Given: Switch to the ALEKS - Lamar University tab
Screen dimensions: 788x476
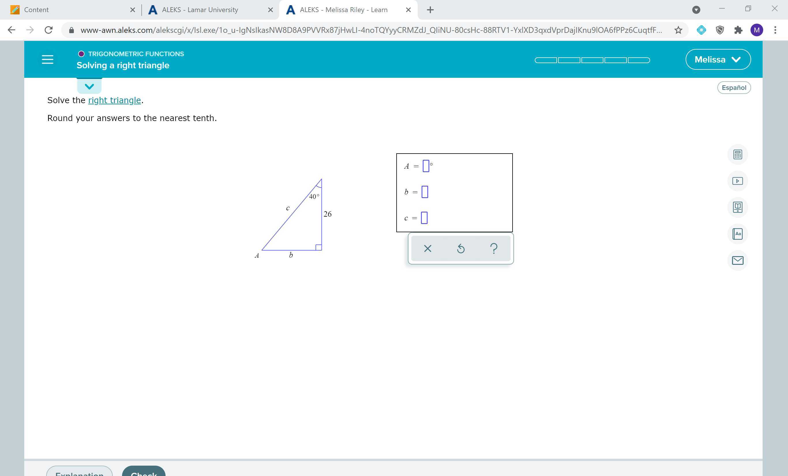Looking at the screenshot, I should [x=200, y=10].
